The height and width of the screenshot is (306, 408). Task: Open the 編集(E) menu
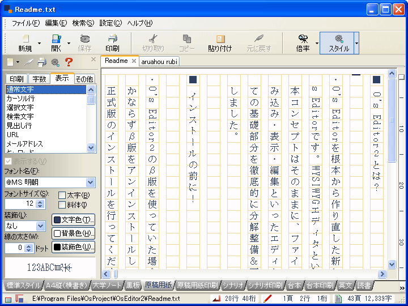tap(56, 23)
